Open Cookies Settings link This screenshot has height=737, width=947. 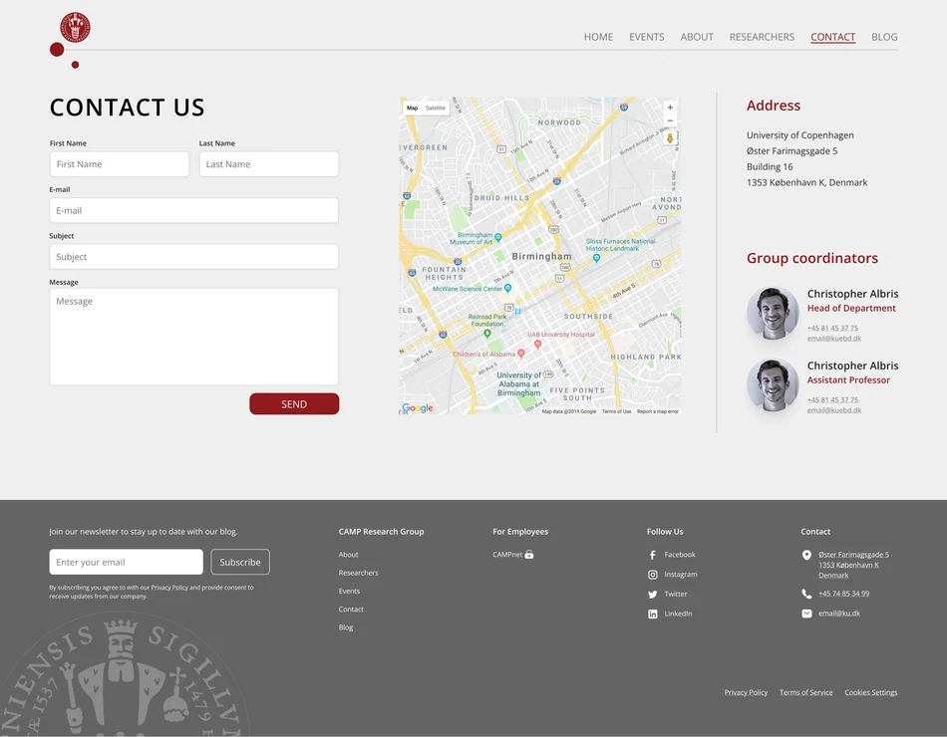pos(871,692)
